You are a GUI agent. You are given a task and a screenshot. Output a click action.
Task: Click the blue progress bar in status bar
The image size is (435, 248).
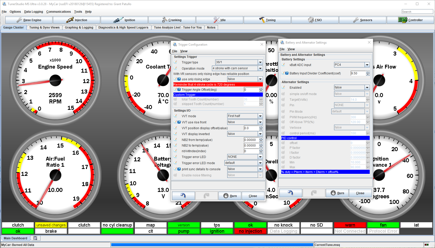pos(212,245)
